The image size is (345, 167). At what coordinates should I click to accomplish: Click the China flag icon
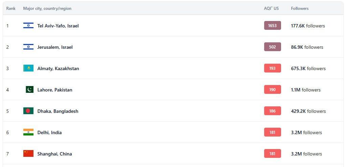point(28,153)
